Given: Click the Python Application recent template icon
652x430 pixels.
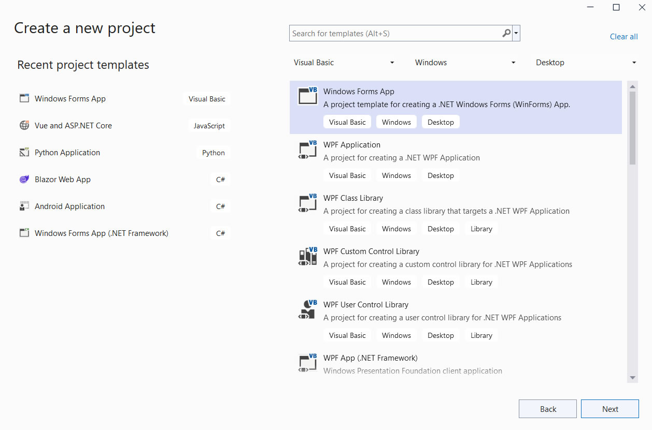Looking at the screenshot, I should 24,153.
